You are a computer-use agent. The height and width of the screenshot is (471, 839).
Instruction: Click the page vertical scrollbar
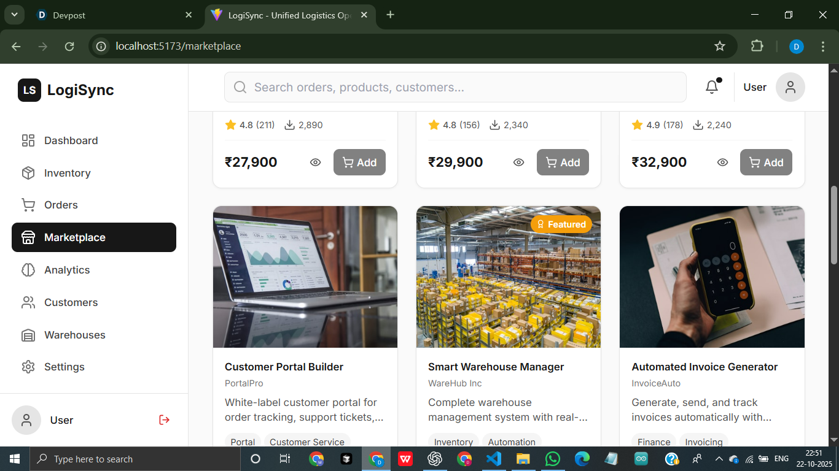pyautogui.click(x=834, y=224)
